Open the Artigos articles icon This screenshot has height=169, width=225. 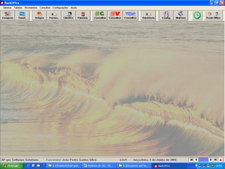click(x=39, y=15)
